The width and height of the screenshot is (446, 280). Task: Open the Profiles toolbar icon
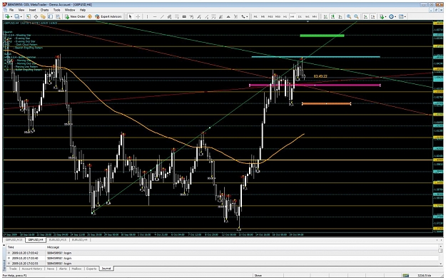(x=17, y=16)
